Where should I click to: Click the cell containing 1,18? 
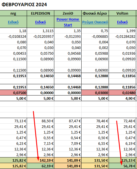click(13, 31)
